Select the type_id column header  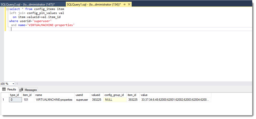(x=15, y=95)
